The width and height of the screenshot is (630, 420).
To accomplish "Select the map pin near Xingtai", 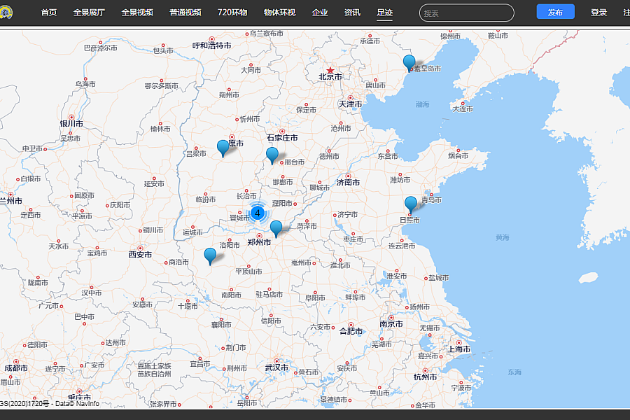I will click(272, 155).
